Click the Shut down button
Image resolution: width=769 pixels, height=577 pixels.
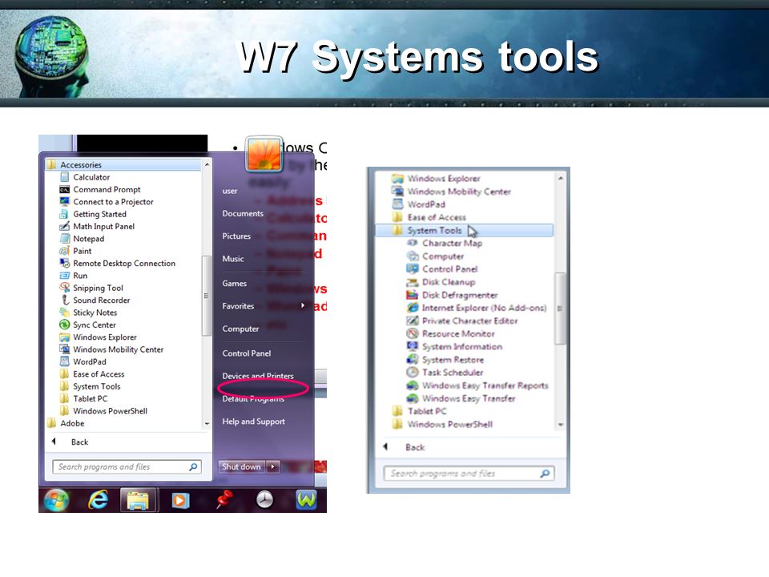[242, 466]
